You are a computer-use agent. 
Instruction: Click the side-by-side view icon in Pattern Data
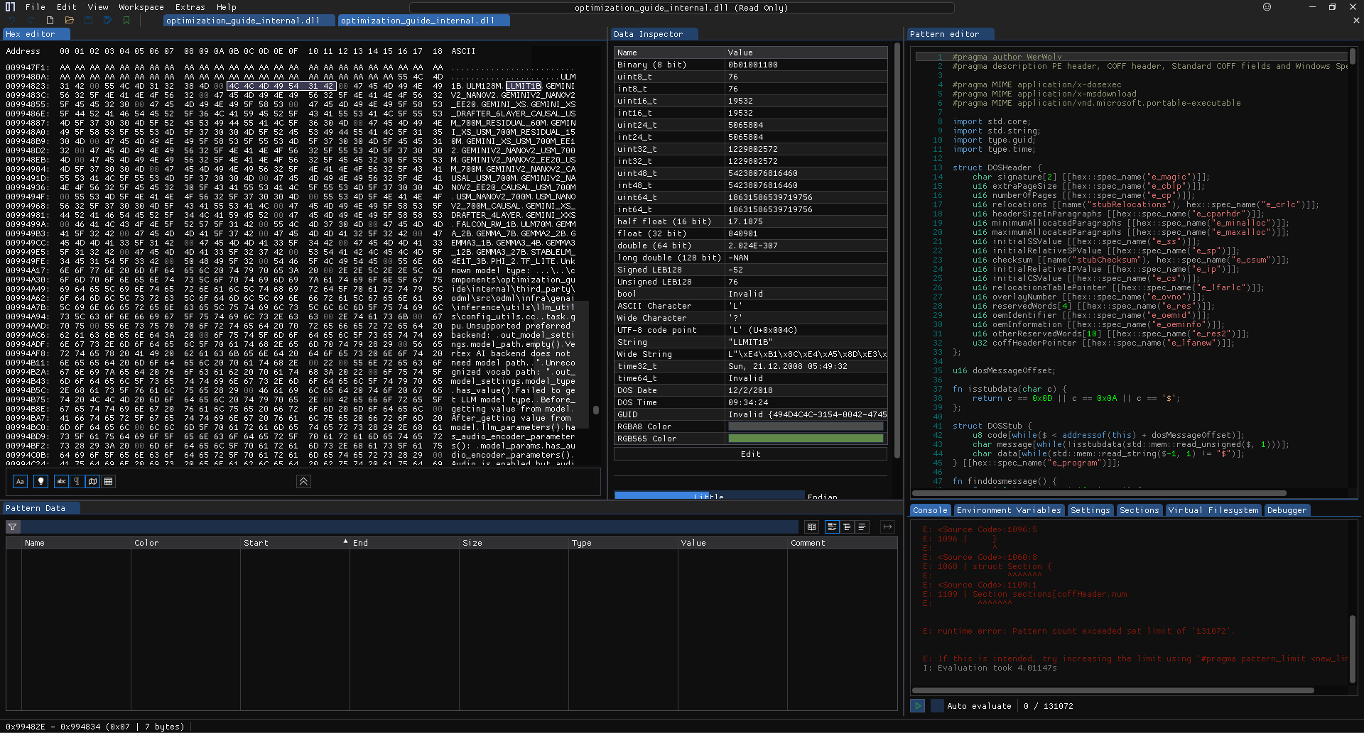pos(811,527)
